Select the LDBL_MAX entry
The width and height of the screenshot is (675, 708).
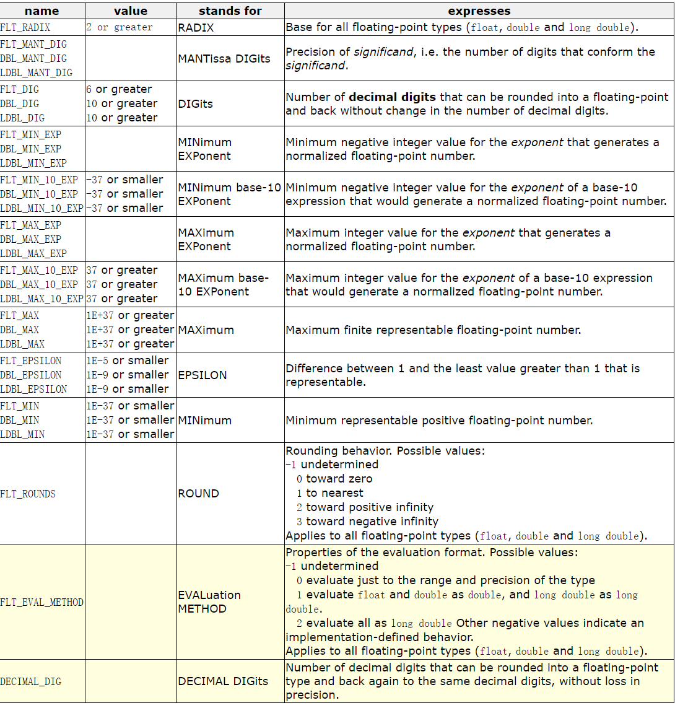[22, 344]
